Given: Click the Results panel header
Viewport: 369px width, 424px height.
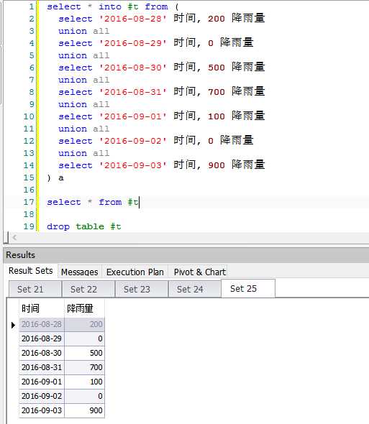Looking at the screenshot, I should [186, 255].
